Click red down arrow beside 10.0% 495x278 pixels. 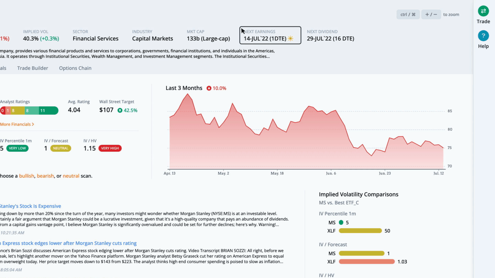209,88
